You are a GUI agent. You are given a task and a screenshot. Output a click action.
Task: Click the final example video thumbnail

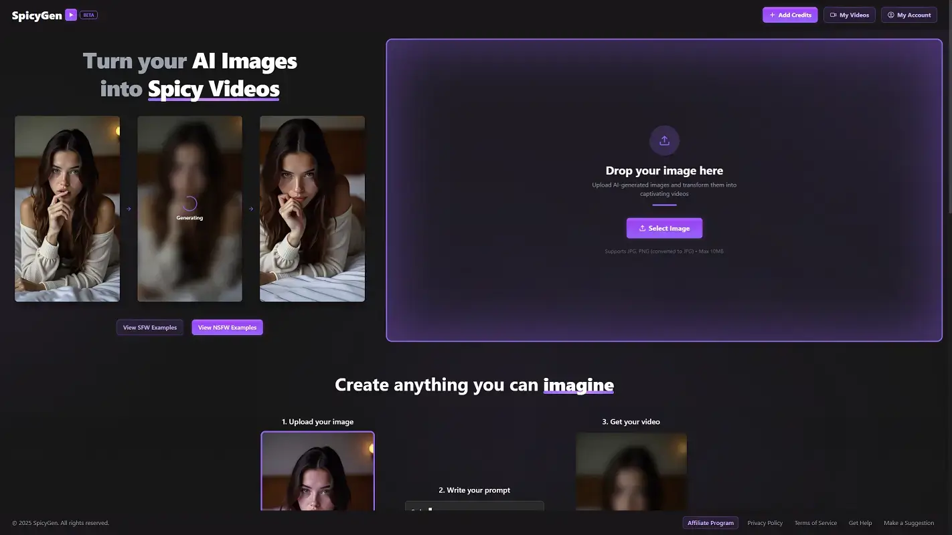click(x=312, y=209)
